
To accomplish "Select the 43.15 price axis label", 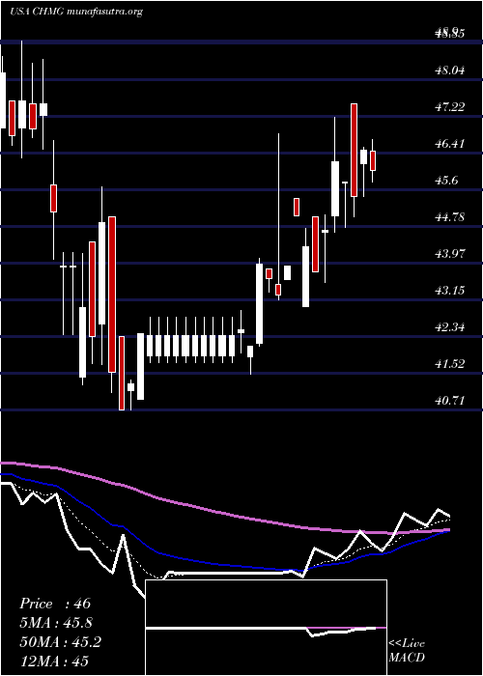I will point(450,290).
